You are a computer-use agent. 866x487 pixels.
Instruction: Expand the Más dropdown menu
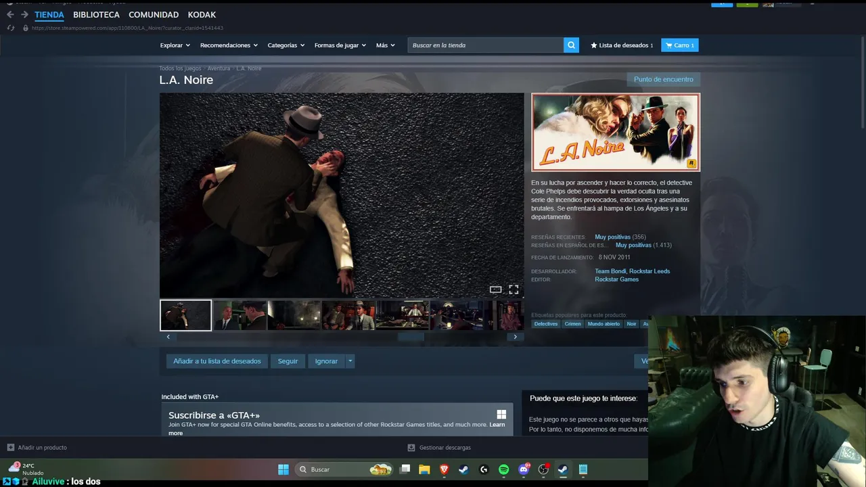[x=386, y=45]
